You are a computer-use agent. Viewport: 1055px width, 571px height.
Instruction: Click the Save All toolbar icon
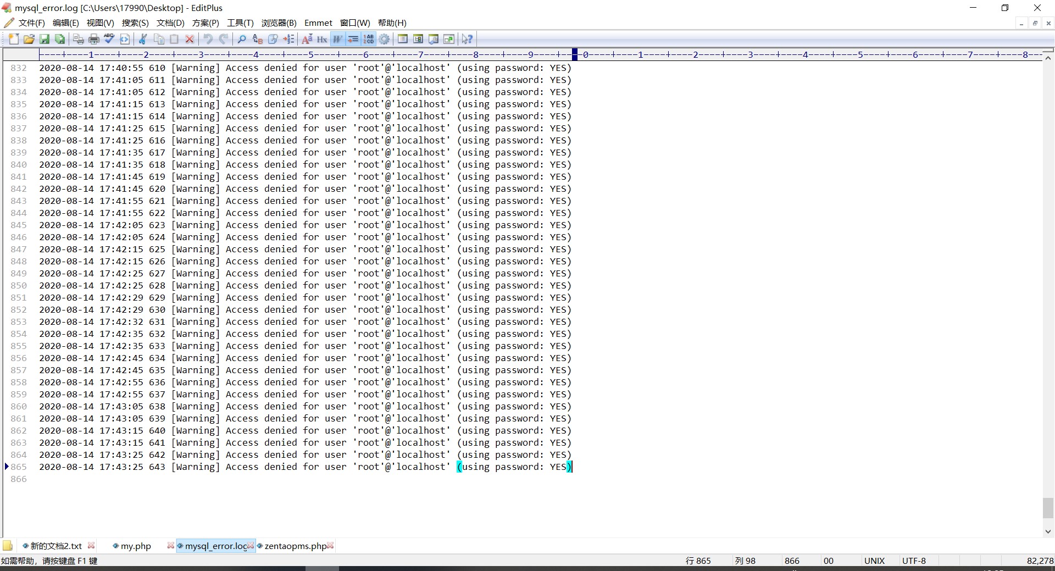click(x=60, y=39)
